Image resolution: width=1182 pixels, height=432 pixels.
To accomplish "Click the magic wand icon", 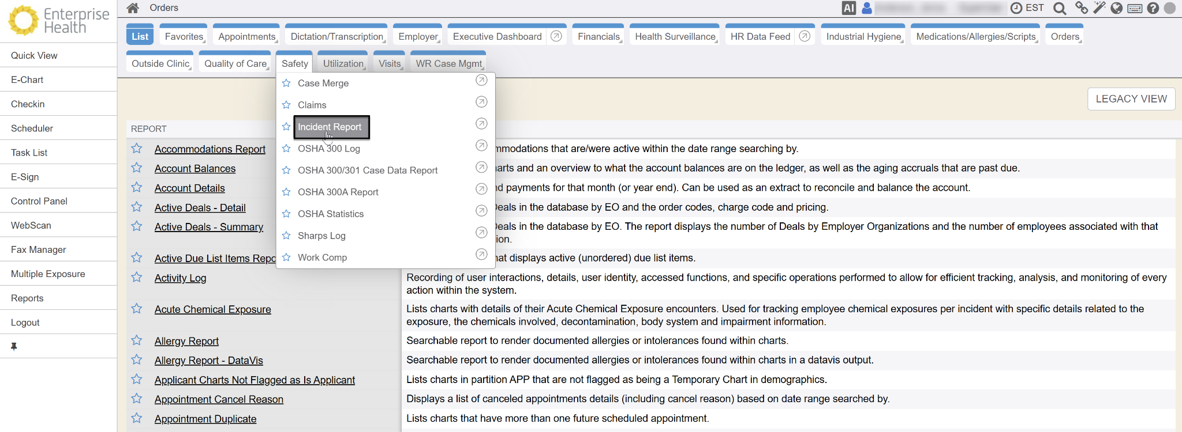I will (1099, 8).
